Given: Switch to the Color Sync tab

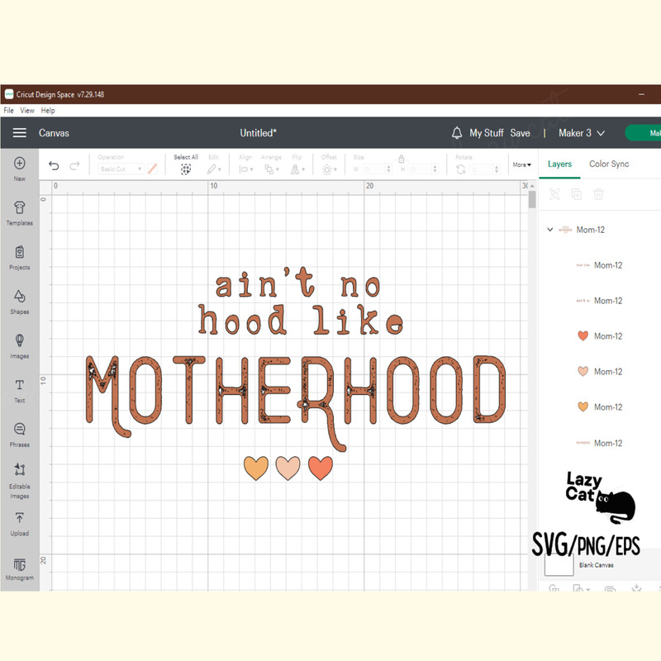Looking at the screenshot, I should [x=609, y=164].
